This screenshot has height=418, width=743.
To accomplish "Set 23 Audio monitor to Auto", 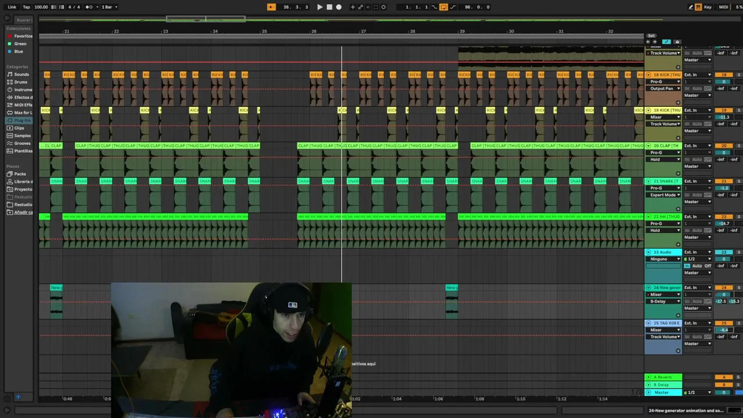I will (697, 266).
